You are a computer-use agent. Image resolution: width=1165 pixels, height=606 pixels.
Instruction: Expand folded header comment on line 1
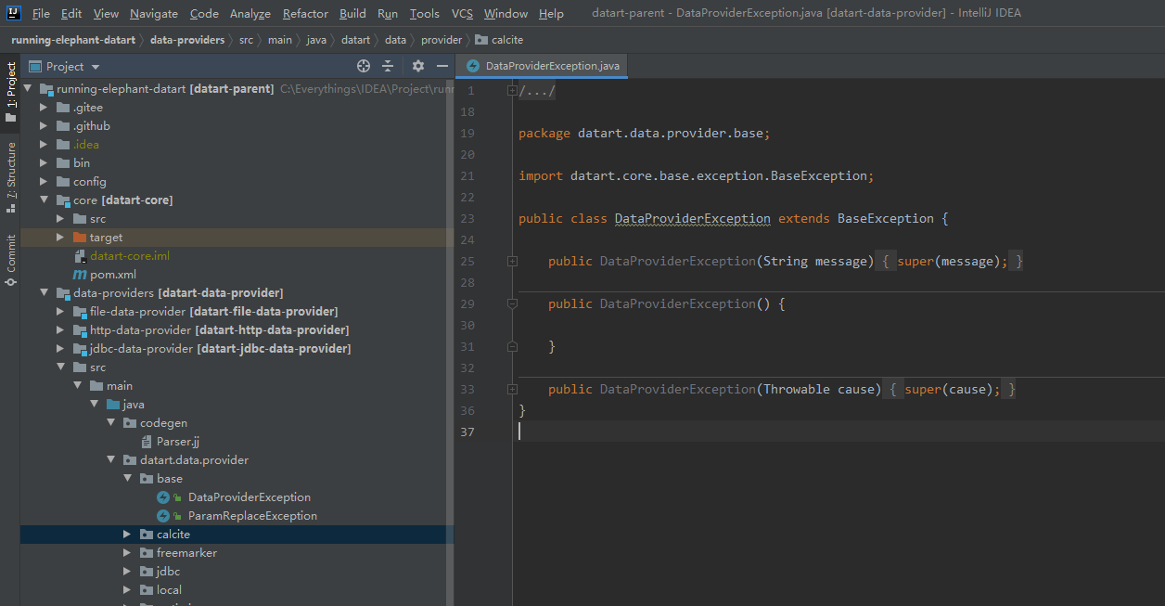click(512, 91)
